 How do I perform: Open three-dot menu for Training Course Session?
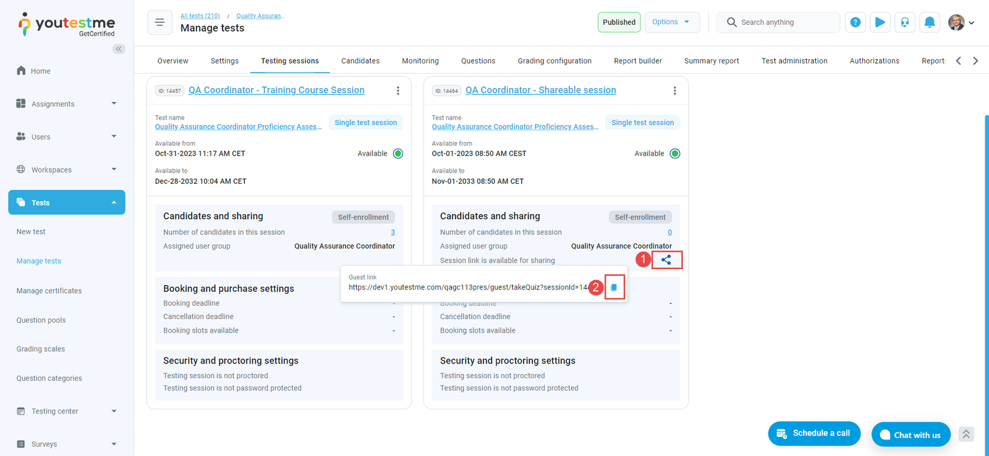point(398,91)
